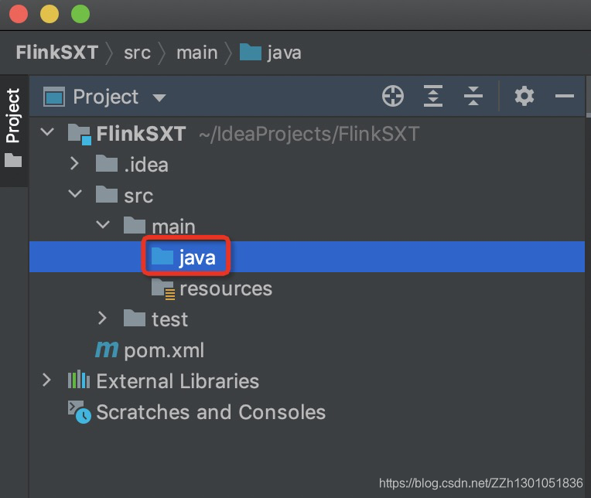Click FlinkSXT in the breadcrumb bar
Viewport: 591px width, 498px height.
(57, 52)
